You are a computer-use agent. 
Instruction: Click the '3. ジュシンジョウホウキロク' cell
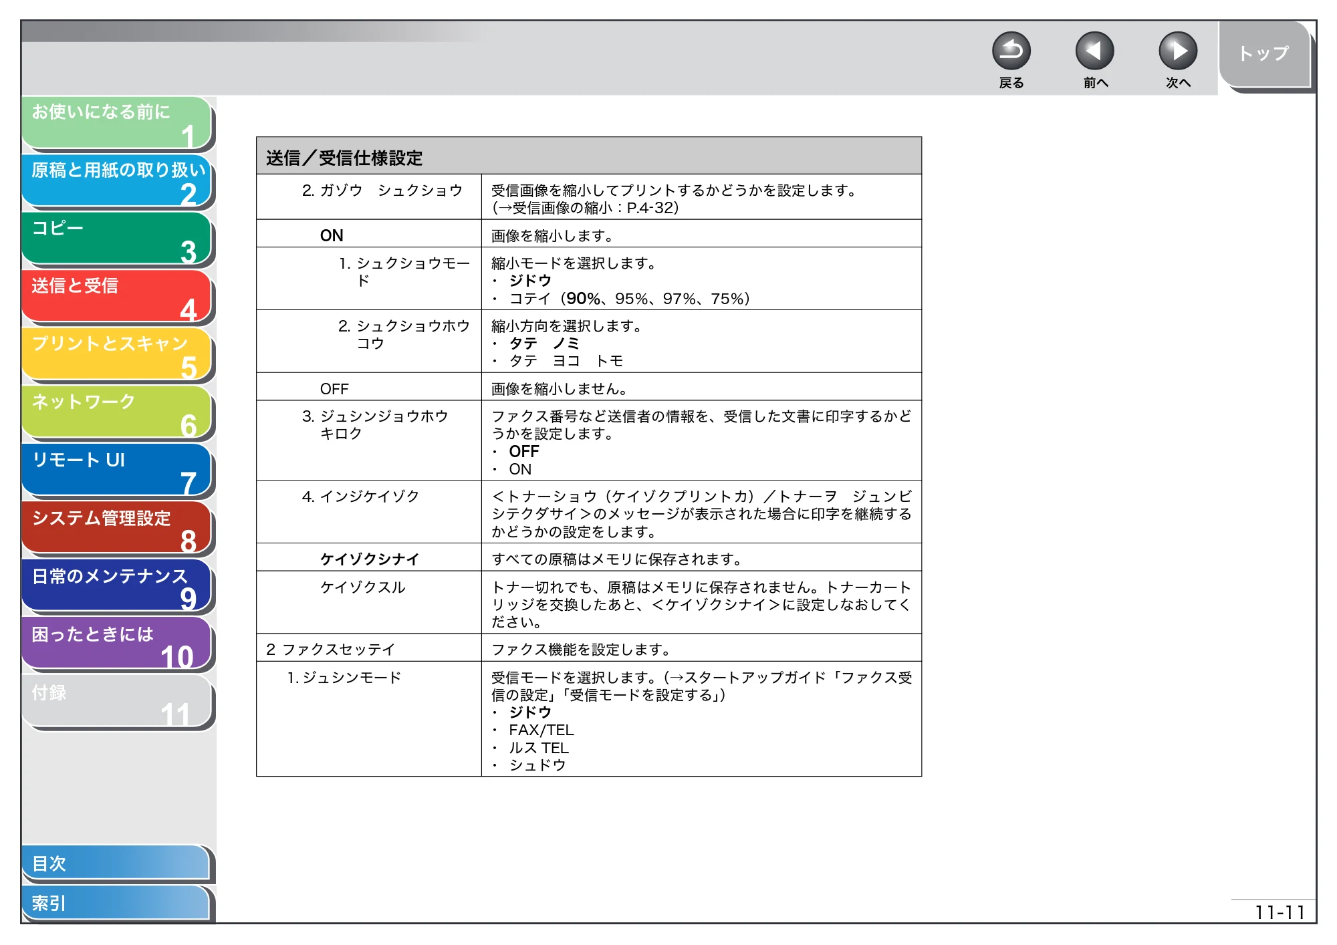pos(369,440)
